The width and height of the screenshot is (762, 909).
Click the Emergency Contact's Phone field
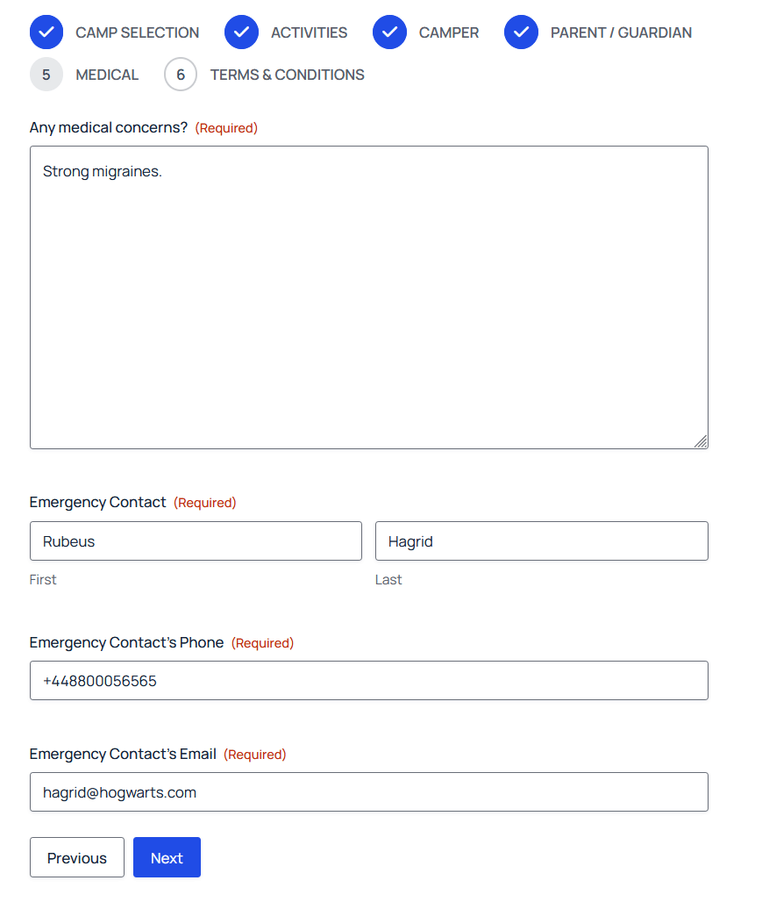click(368, 680)
